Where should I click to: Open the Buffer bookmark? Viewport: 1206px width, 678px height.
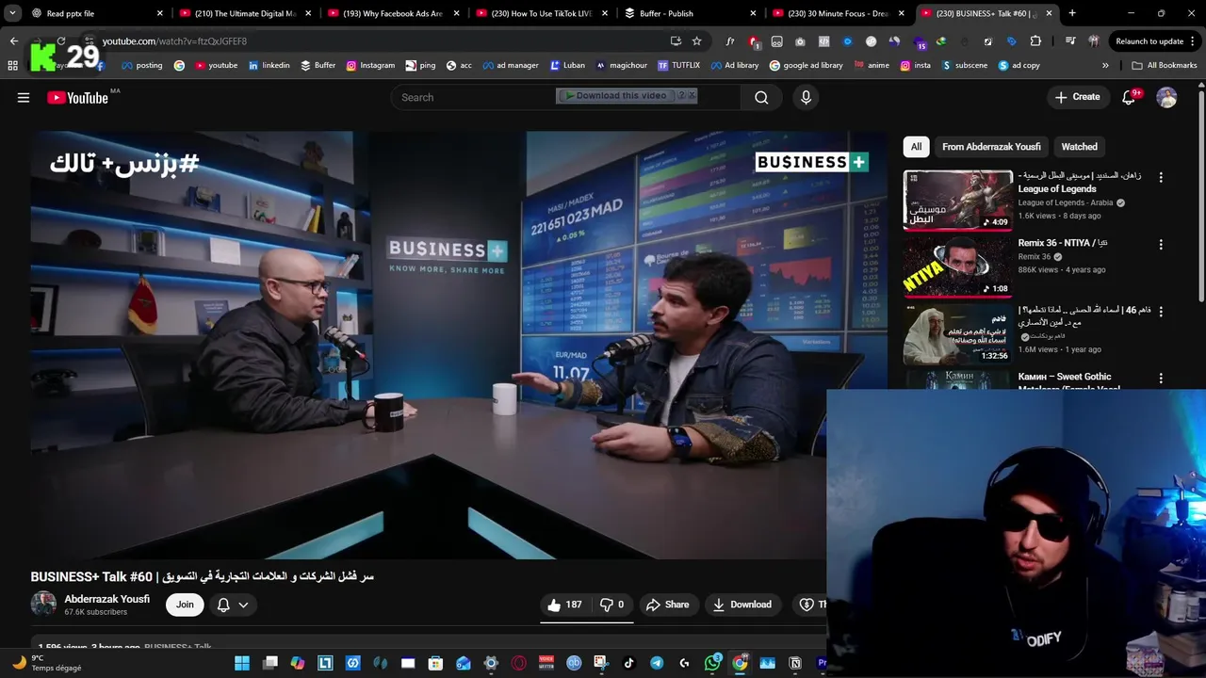click(318, 65)
